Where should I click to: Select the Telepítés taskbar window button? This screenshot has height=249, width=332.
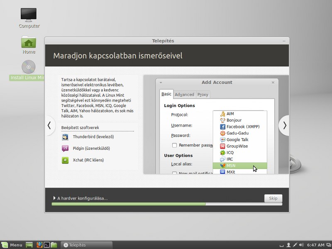click(86, 245)
